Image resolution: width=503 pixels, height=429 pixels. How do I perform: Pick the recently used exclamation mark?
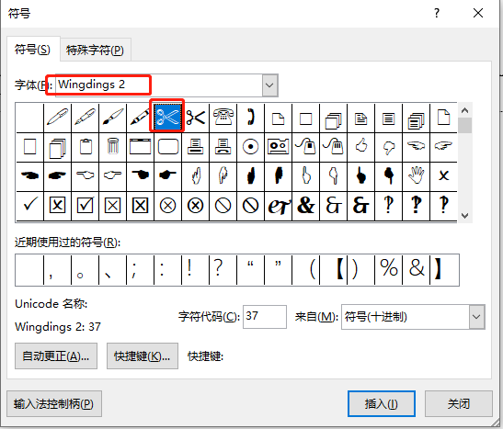pos(195,270)
